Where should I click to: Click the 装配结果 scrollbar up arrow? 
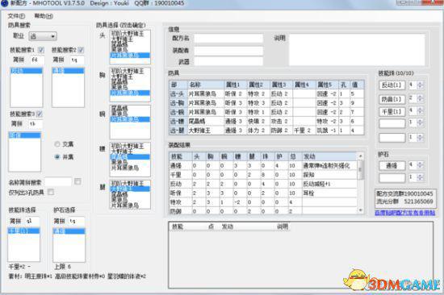pos(361,156)
